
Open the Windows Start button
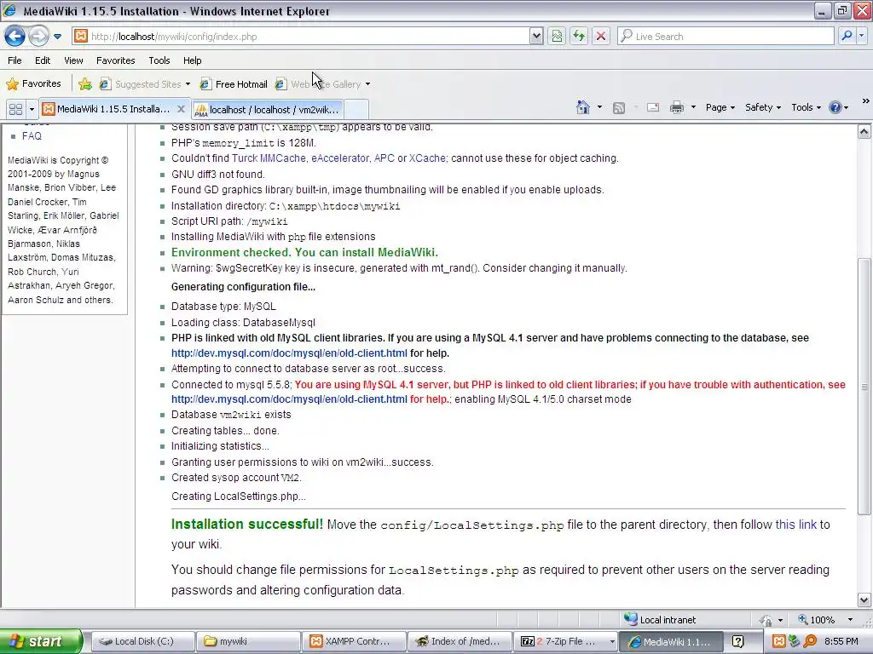(41, 641)
